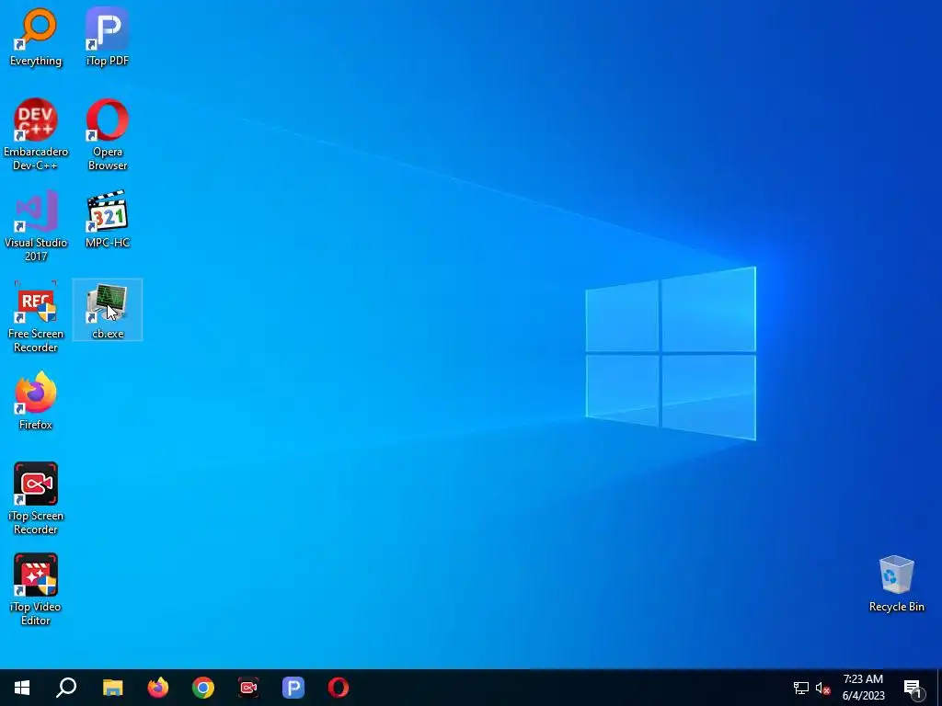Click the muted volume tray icon
Screen dimensions: 942x706
coord(823,688)
